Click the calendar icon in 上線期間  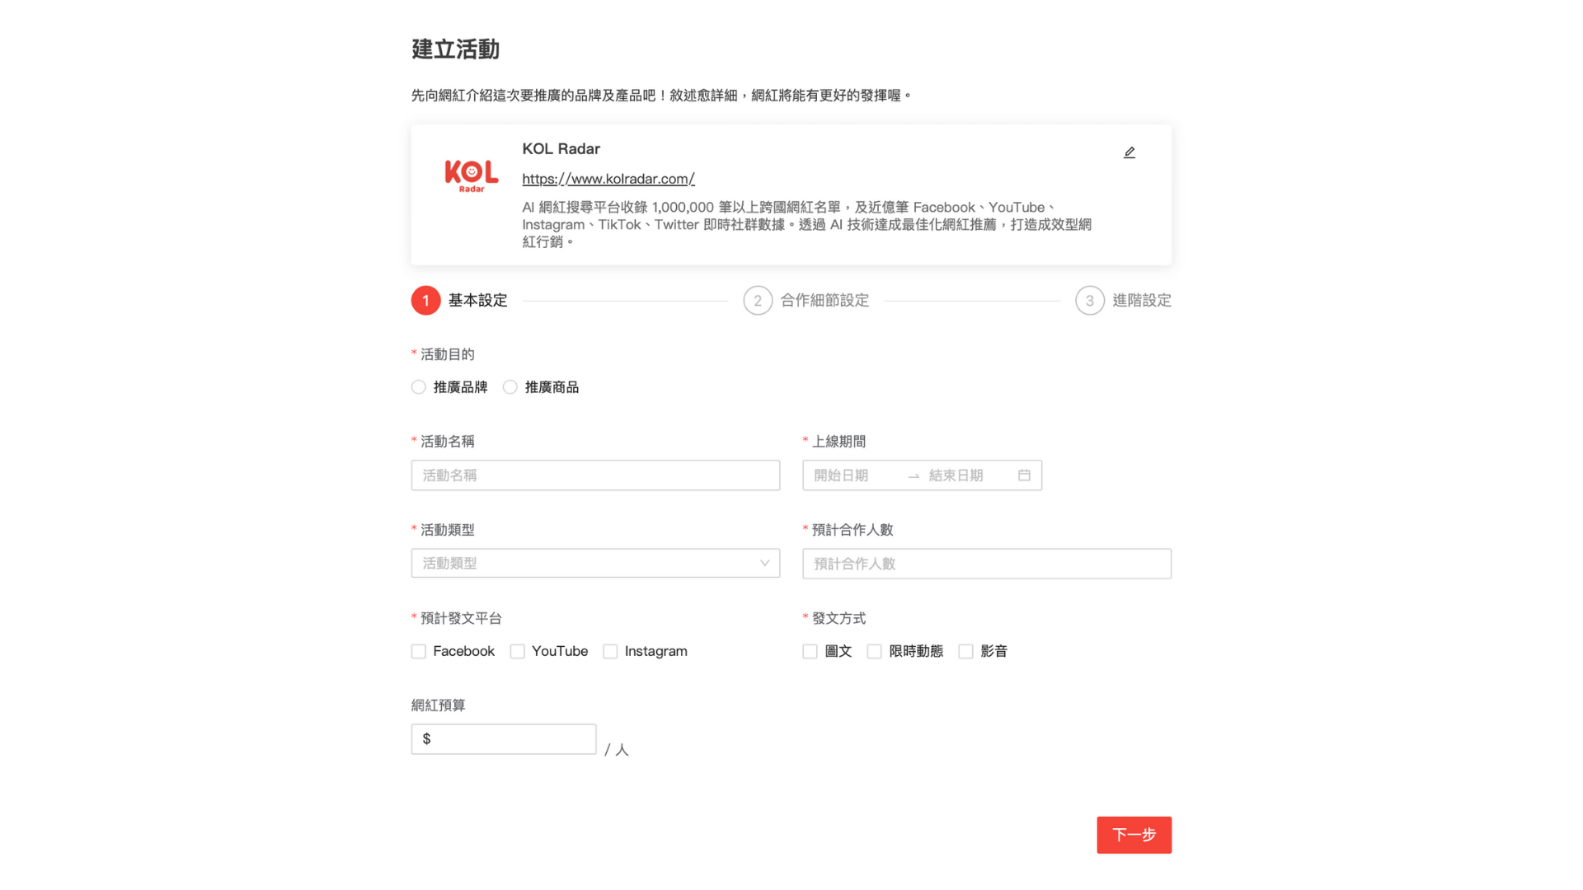coord(1023,475)
